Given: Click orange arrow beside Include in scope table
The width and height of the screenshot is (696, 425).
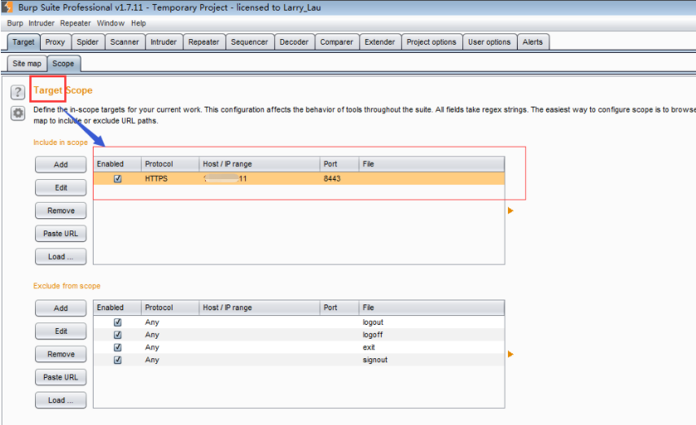Looking at the screenshot, I should click(510, 211).
